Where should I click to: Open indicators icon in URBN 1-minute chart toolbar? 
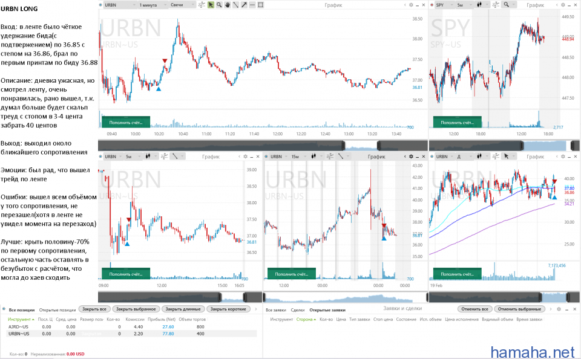(x=202, y=4)
